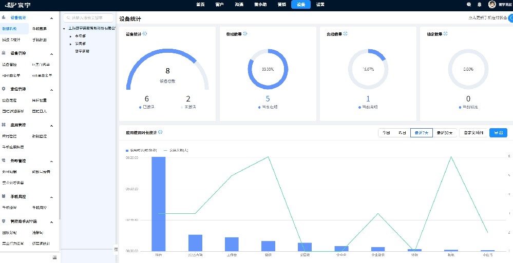The image size is (513, 263).
Task: Toggle the phone online status refresh switch
Action: click(x=511, y=18)
